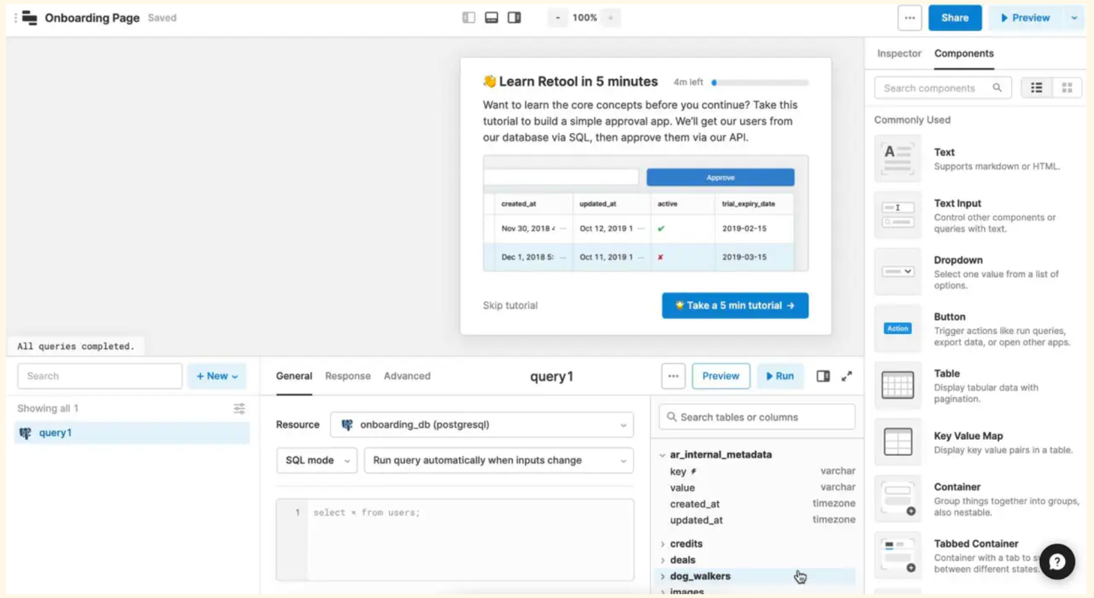Toggle the left panel layout icon
Screen dimensions: 1094x598
(x=468, y=17)
